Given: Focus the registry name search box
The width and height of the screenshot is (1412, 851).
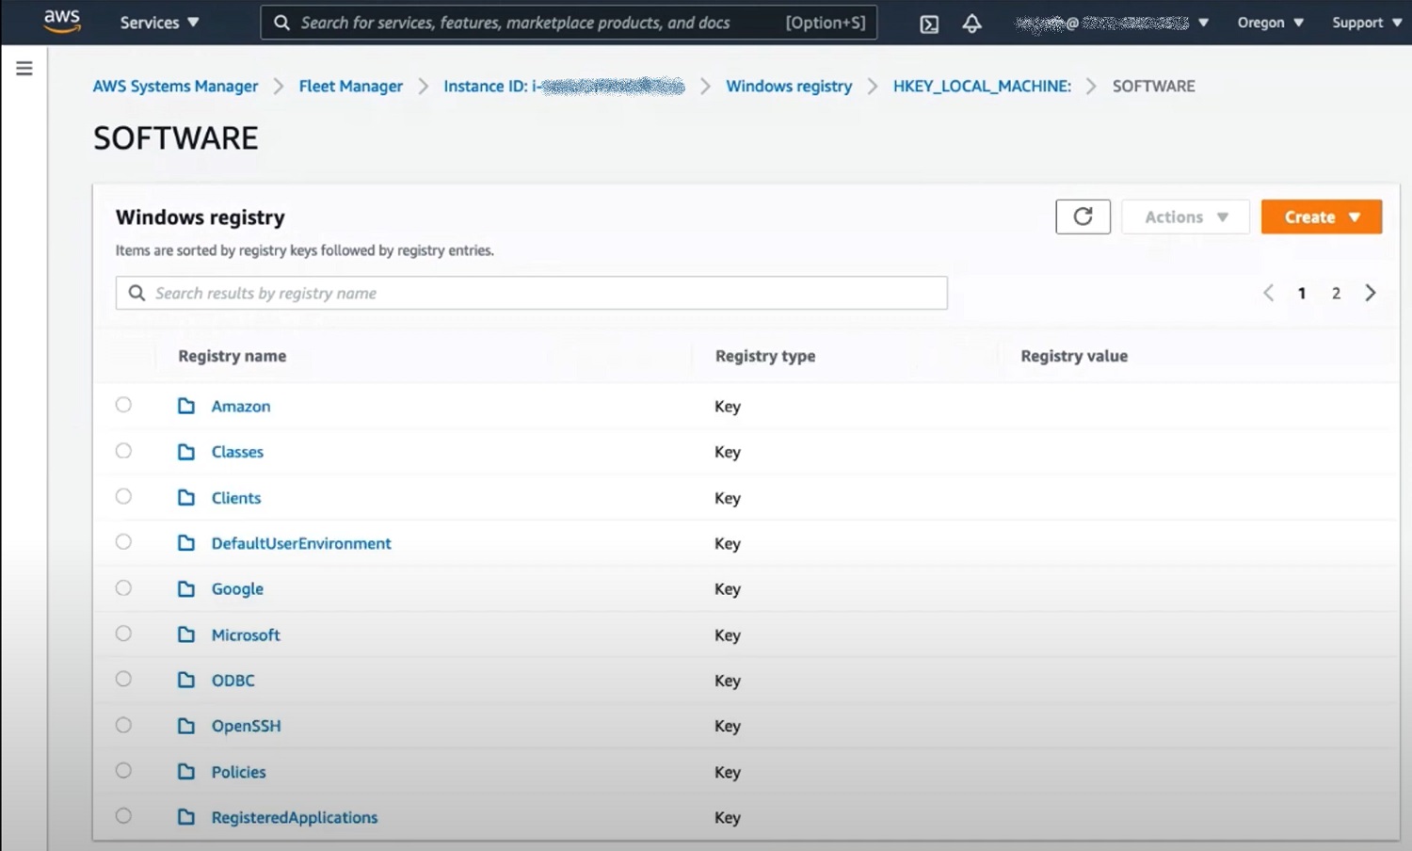Looking at the screenshot, I should (532, 293).
